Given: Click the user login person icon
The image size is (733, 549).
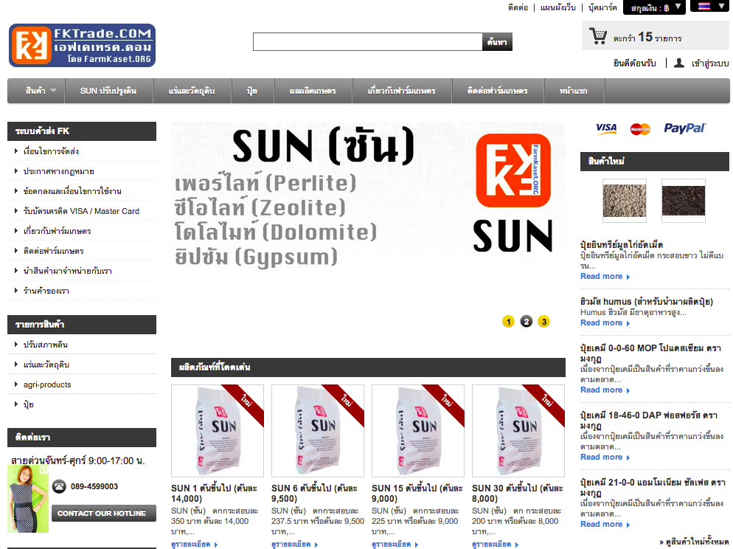Looking at the screenshot, I should (x=678, y=63).
